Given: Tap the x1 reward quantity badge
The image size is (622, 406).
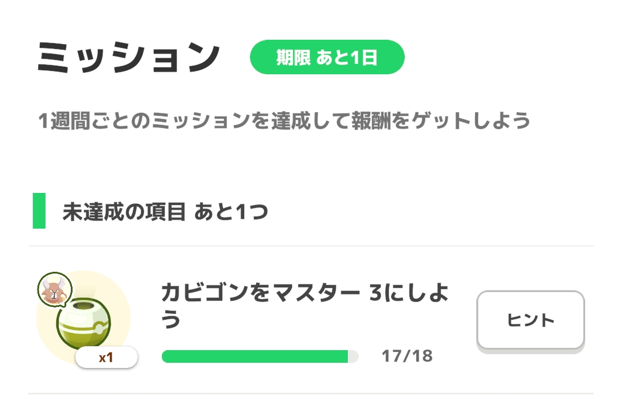Looking at the screenshot, I should pos(107,358).
